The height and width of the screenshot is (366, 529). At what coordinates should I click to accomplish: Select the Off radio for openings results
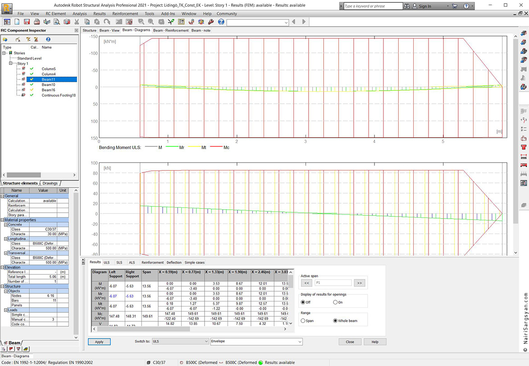(303, 302)
